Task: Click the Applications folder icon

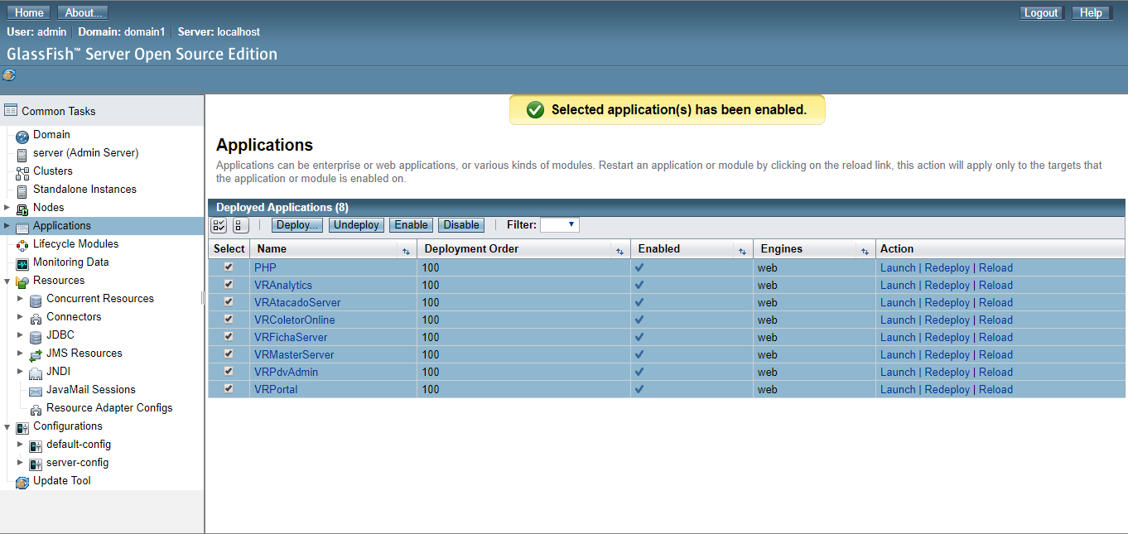Action: 22,228
